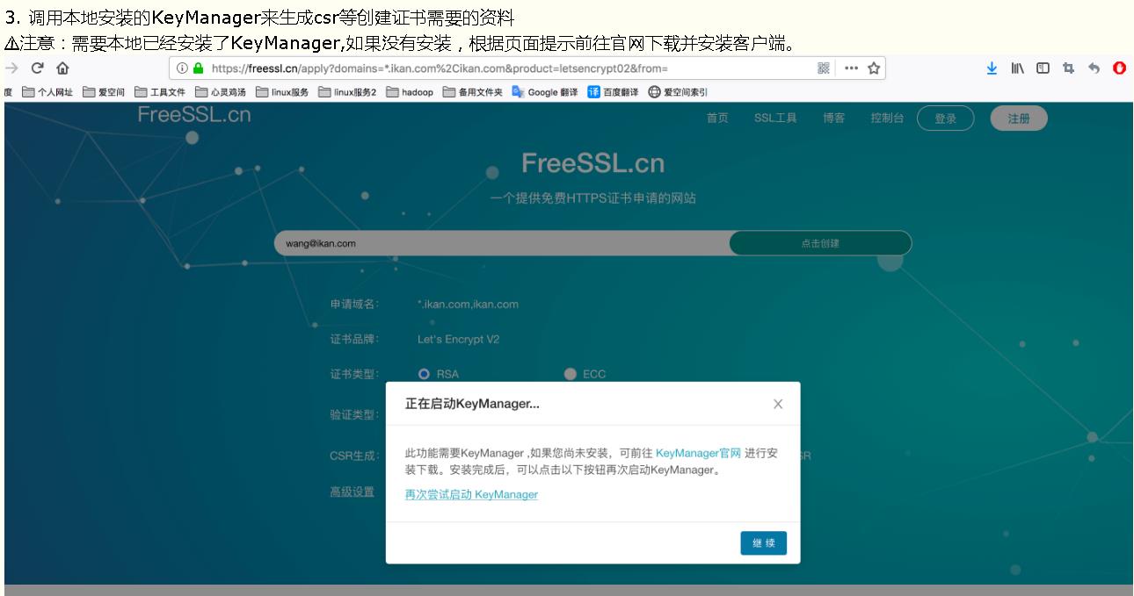Click the large FreeSSL.cn page heading
Image resolution: width=1134 pixels, height=596 pixels.
593,163
